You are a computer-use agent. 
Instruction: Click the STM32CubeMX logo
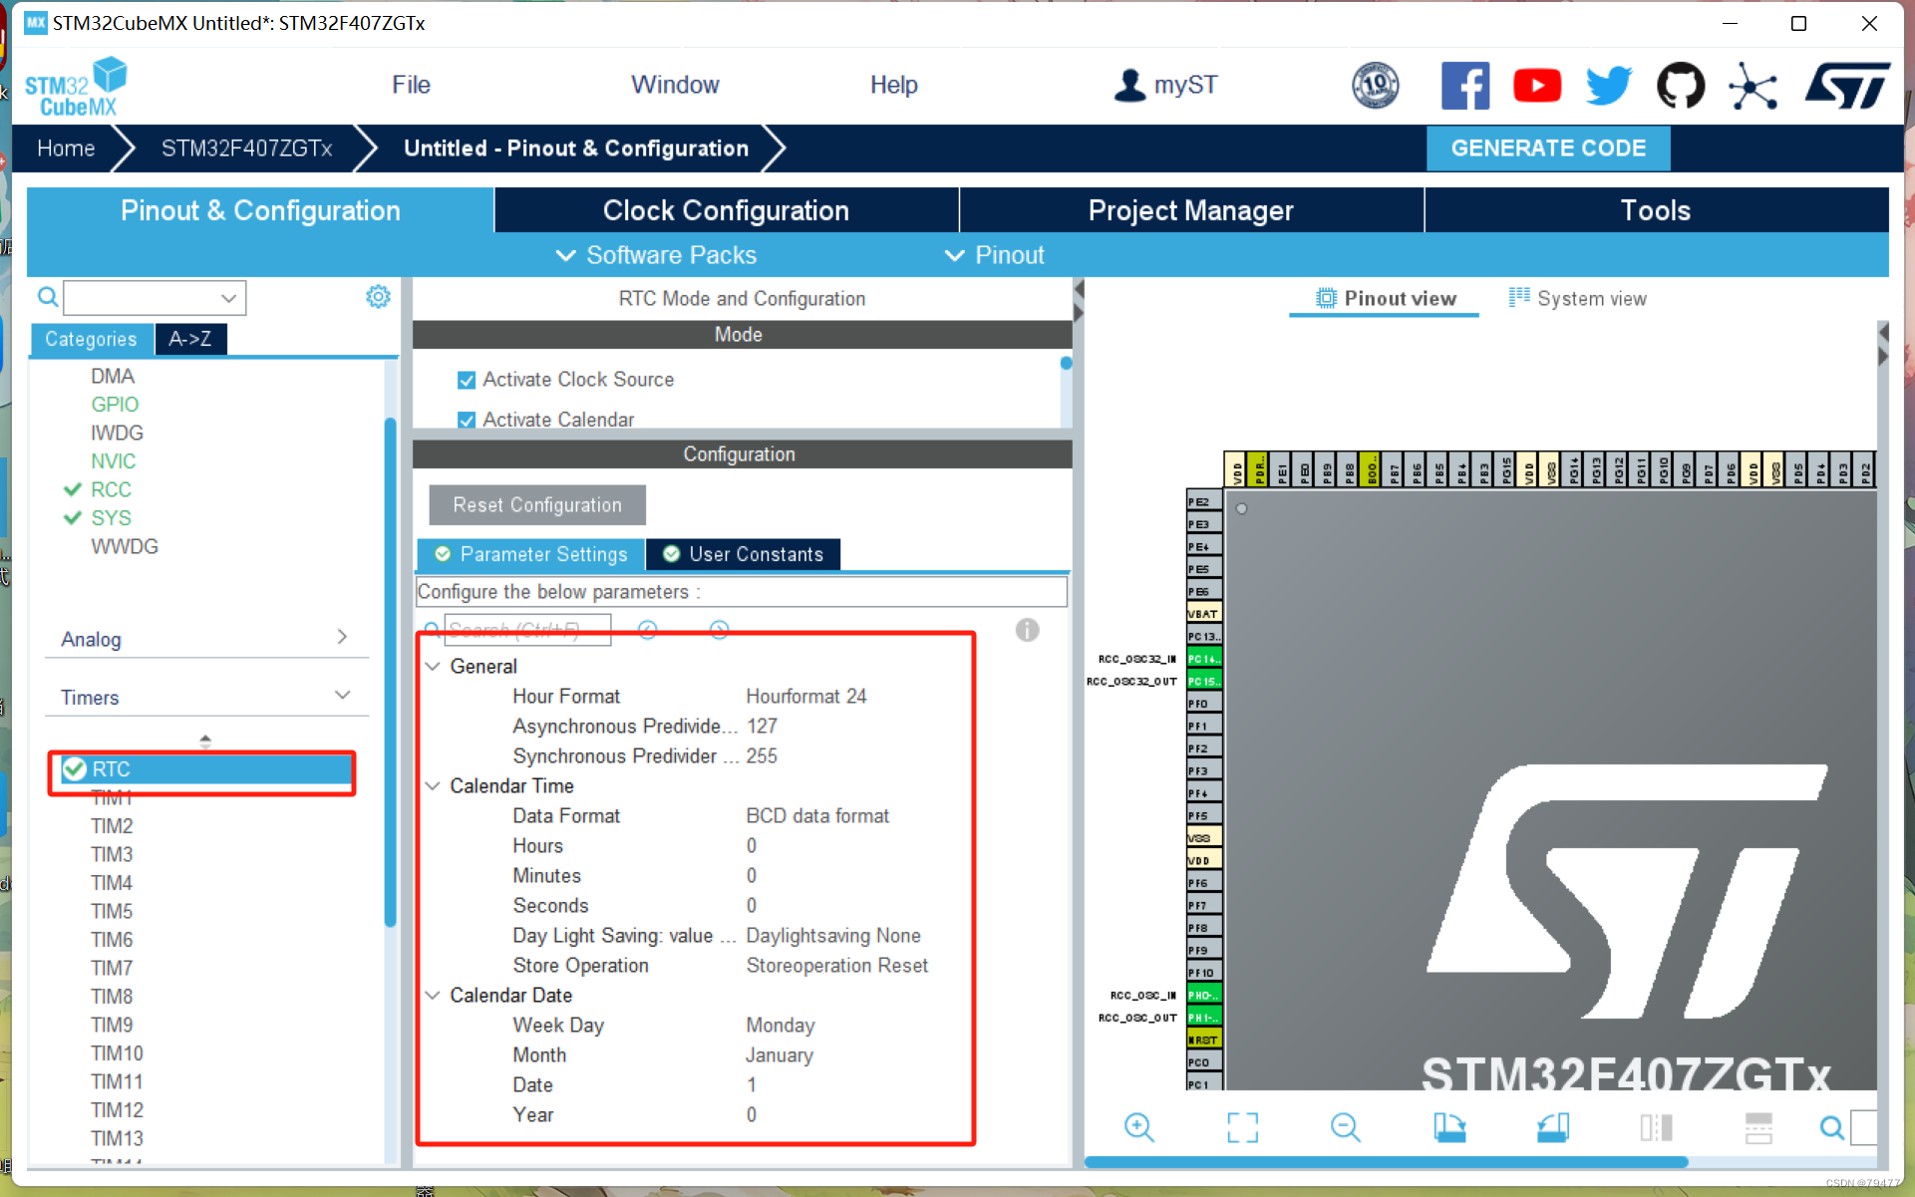coord(77,88)
